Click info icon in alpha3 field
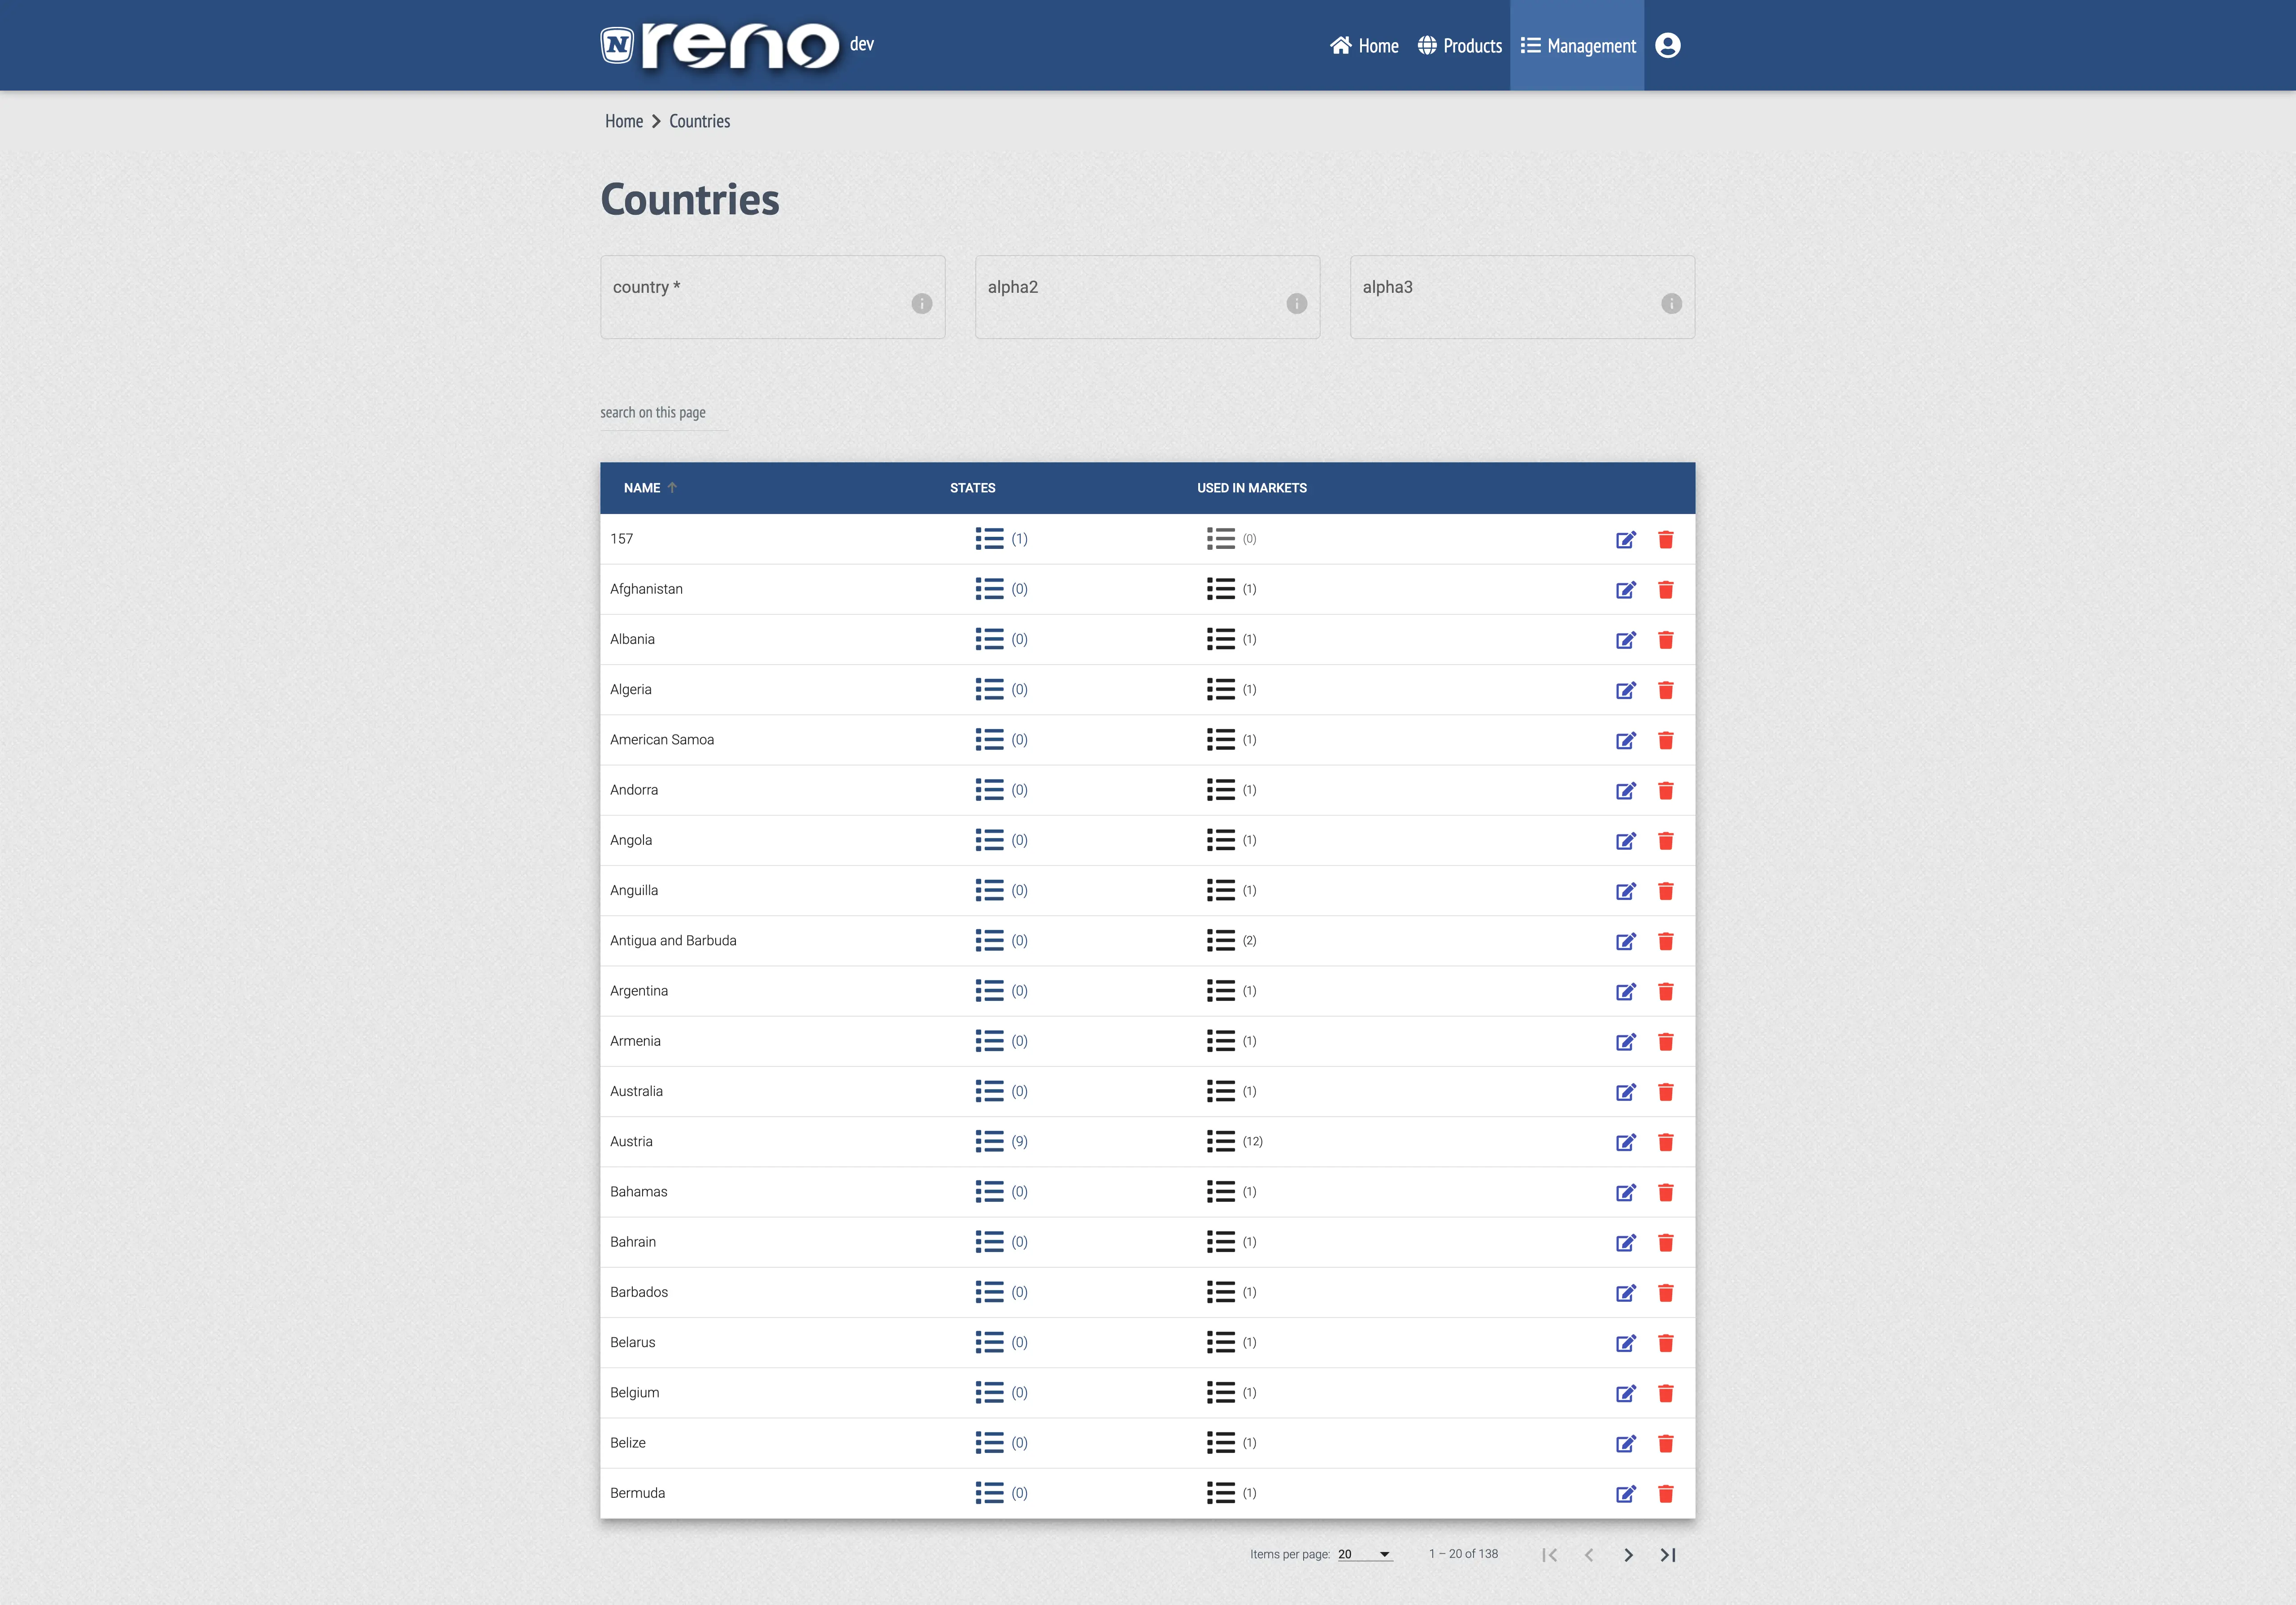 (1670, 303)
